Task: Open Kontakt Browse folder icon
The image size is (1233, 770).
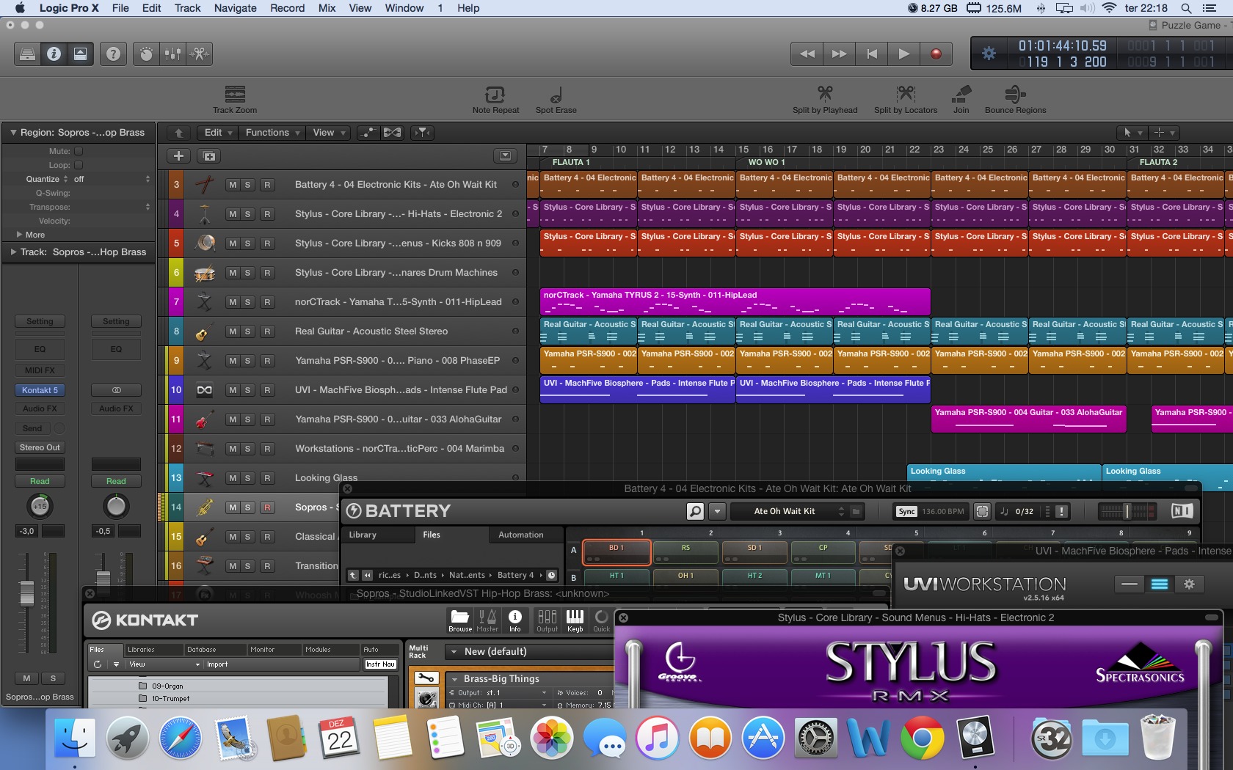Action: (x=460, y=620)
